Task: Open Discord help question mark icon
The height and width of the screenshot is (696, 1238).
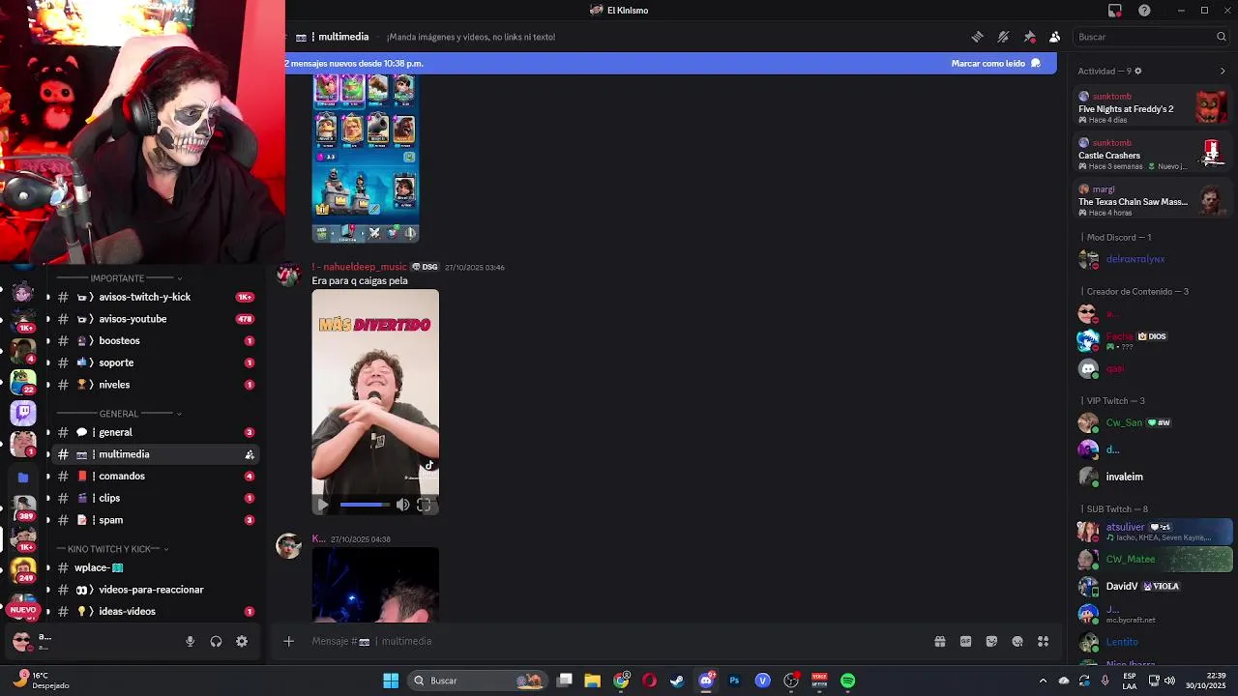Action: [1145, 11]
